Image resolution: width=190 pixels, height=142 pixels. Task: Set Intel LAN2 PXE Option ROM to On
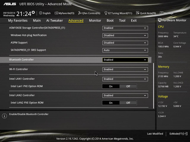(111, 103)
